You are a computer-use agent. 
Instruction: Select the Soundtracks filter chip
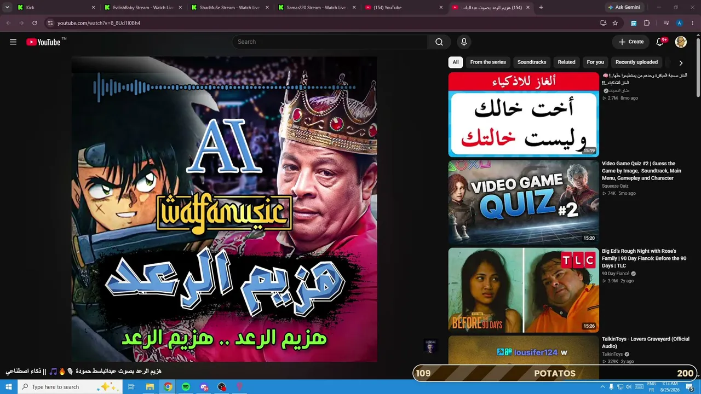[532, 62]
